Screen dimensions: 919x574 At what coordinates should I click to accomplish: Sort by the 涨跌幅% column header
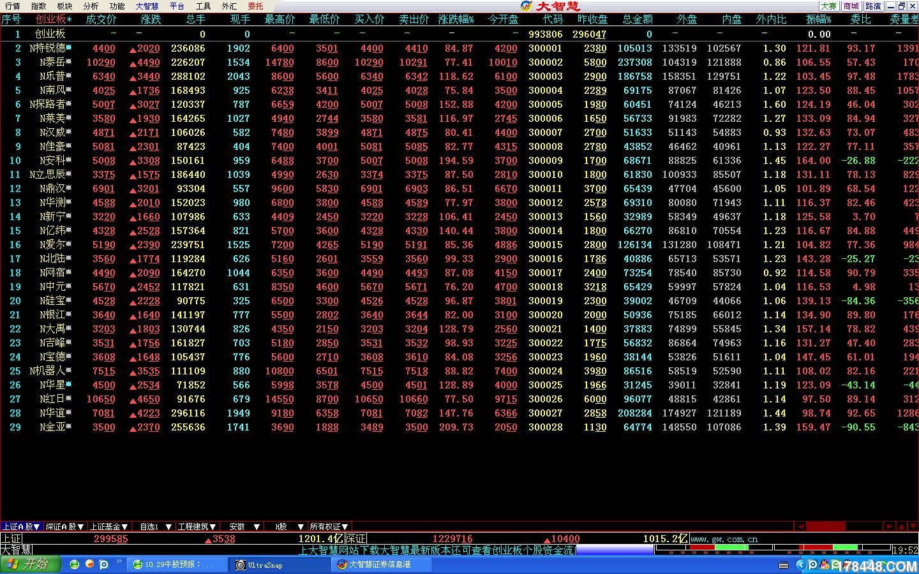pos(456,20)
